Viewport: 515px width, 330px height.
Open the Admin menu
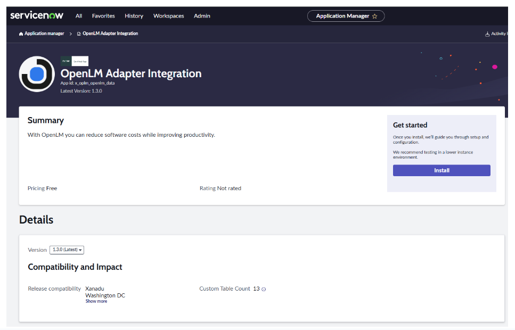pos(202,16)
